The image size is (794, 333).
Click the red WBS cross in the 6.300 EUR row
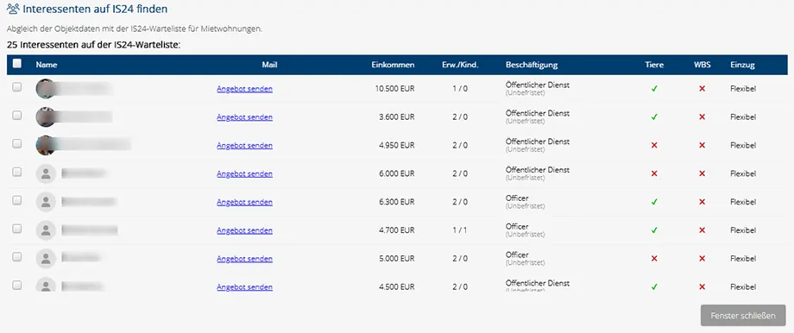coord(702,202)
